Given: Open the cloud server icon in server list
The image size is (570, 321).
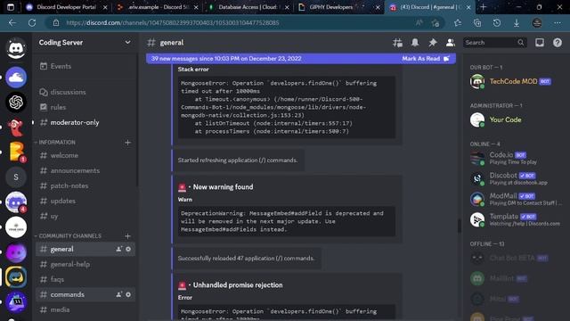Looking at the screenshot, I should click(x=16, y=78).
